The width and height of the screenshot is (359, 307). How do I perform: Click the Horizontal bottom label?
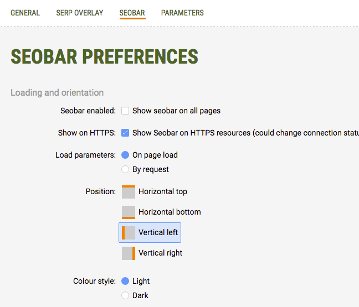[x=170, y=212]
